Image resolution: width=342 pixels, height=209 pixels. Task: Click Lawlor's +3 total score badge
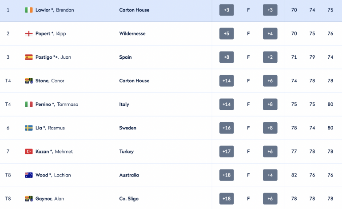(227, 10)
